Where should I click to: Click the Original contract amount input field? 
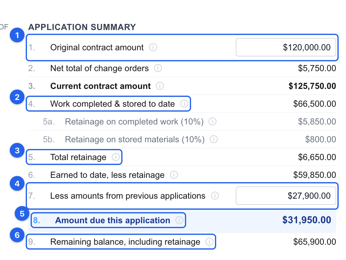point(286,47)
